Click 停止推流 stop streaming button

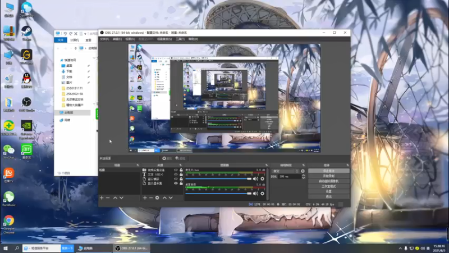(x=329, y=171)
